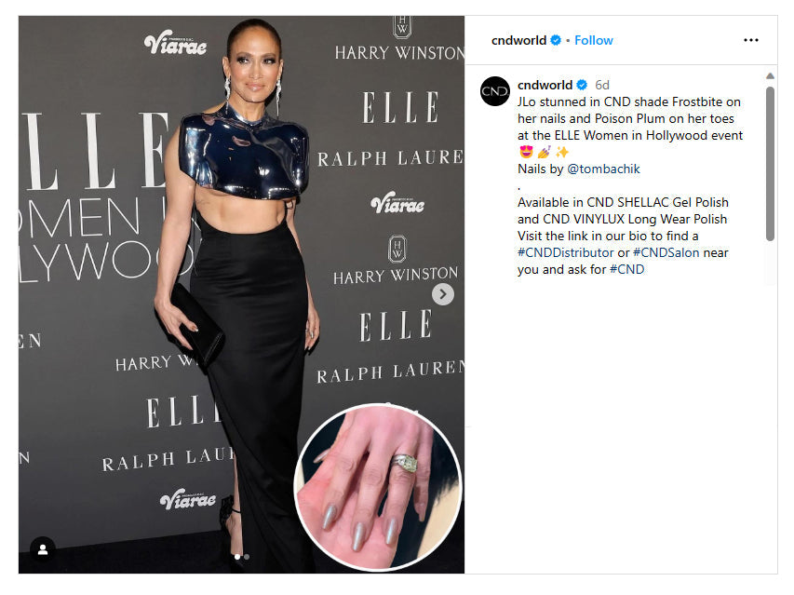
Task: Open the #CND hashtag at caption end
Action: [x=626, y=269]
